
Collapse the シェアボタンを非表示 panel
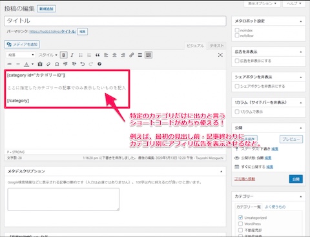pyautogui.click(x=301, y=77)
